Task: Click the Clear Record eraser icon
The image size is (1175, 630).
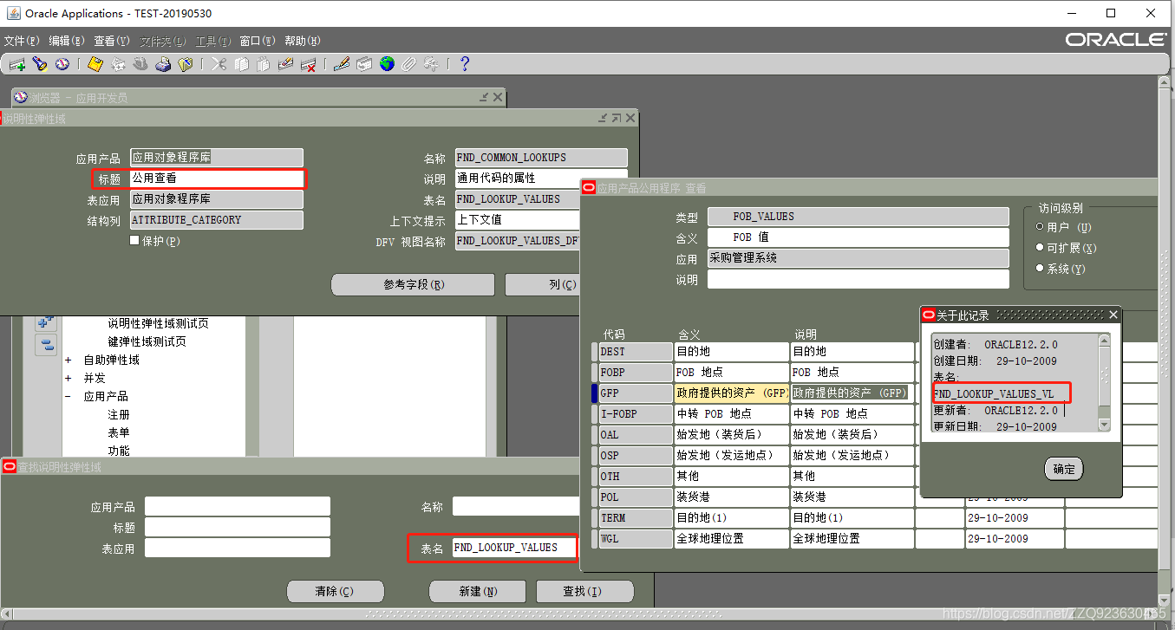Action: 286,64
